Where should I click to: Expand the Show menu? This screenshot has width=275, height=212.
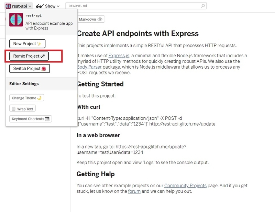coord(48,6)
